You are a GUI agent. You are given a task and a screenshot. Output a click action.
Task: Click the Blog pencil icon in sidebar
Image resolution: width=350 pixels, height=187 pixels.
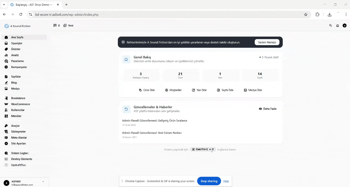(6, 82)
